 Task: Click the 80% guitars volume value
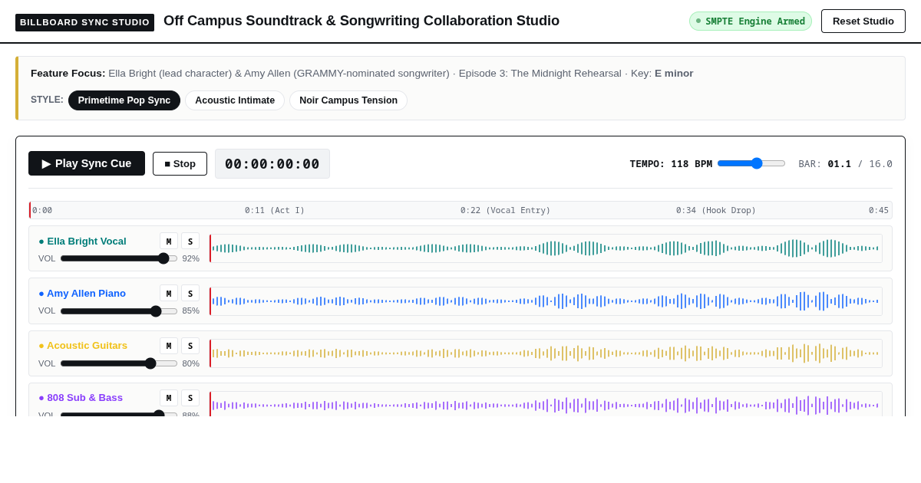(x=191, y=363)
